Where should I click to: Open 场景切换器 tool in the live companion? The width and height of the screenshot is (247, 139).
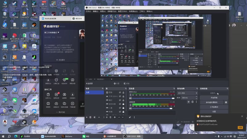64,105
